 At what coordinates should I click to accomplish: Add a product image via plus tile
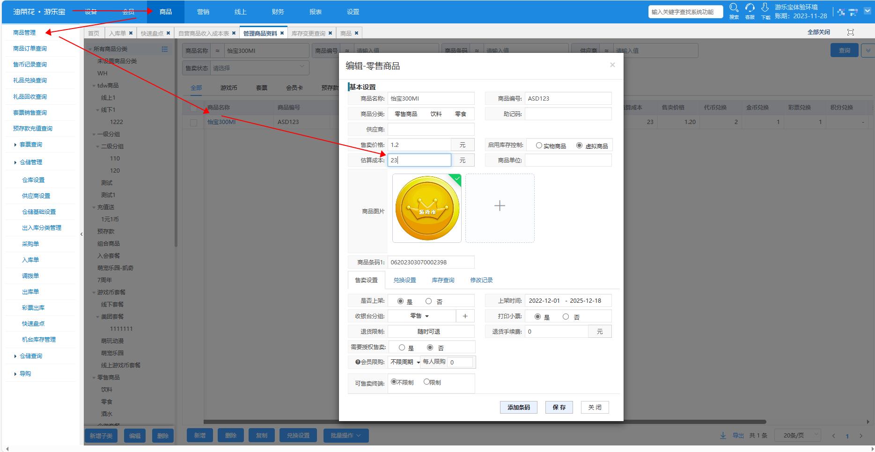500,208
